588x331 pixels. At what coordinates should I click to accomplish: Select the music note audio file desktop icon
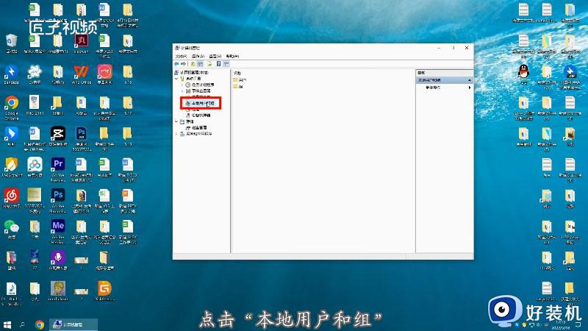point(12,293)
